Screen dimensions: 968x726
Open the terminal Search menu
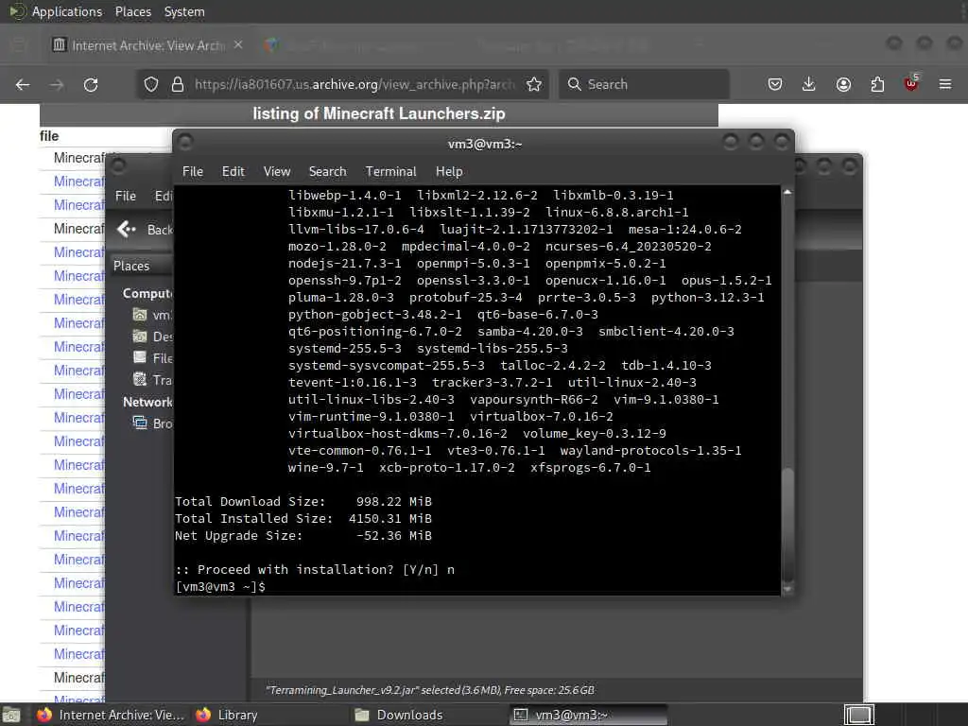327,172
